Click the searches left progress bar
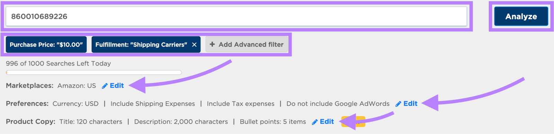Image resolution: width=554 pixels, height=134 pixels. point(94,73)
